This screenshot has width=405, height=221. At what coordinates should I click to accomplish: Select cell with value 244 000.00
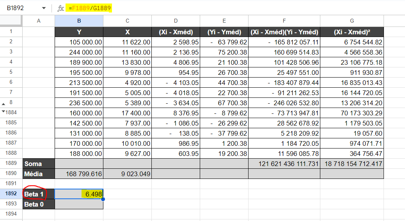(x=79, y=52)
